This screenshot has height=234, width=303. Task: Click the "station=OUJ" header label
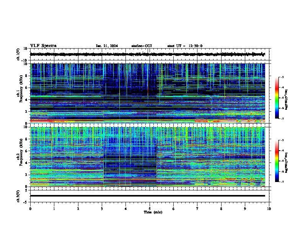[x=142, y=46]
